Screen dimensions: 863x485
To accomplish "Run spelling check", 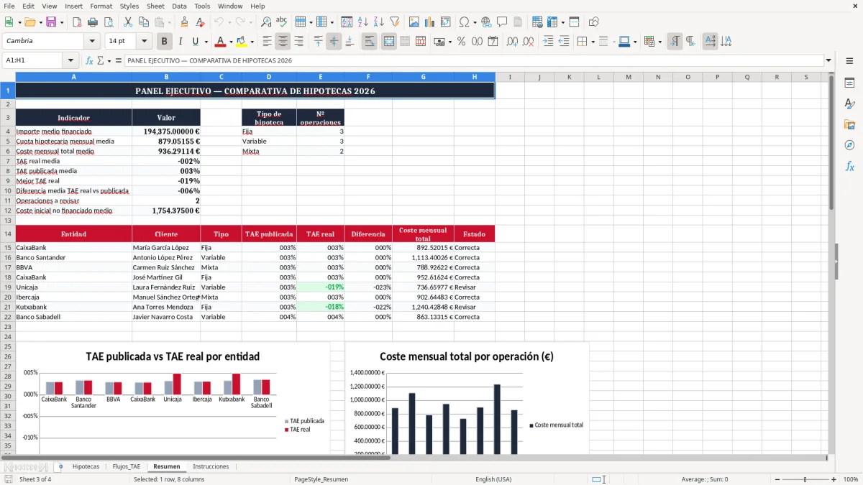I will click(x=282, y=22).
